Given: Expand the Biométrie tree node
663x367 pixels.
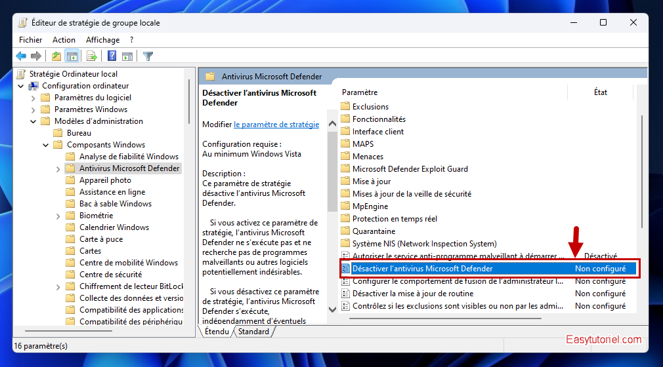Looking at the screenshot, I should [58, 216].
